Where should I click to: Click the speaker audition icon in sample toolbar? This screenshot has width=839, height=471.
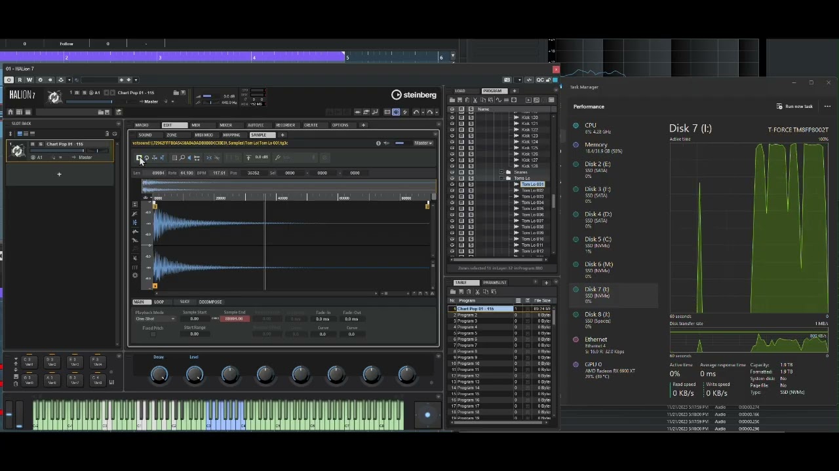point(189,158)
